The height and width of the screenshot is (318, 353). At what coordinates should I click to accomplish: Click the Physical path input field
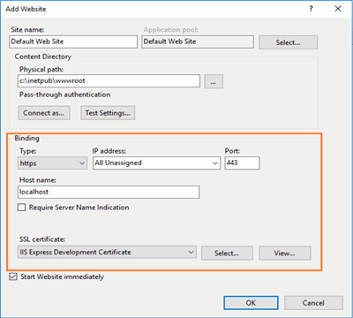pos(109,81)
